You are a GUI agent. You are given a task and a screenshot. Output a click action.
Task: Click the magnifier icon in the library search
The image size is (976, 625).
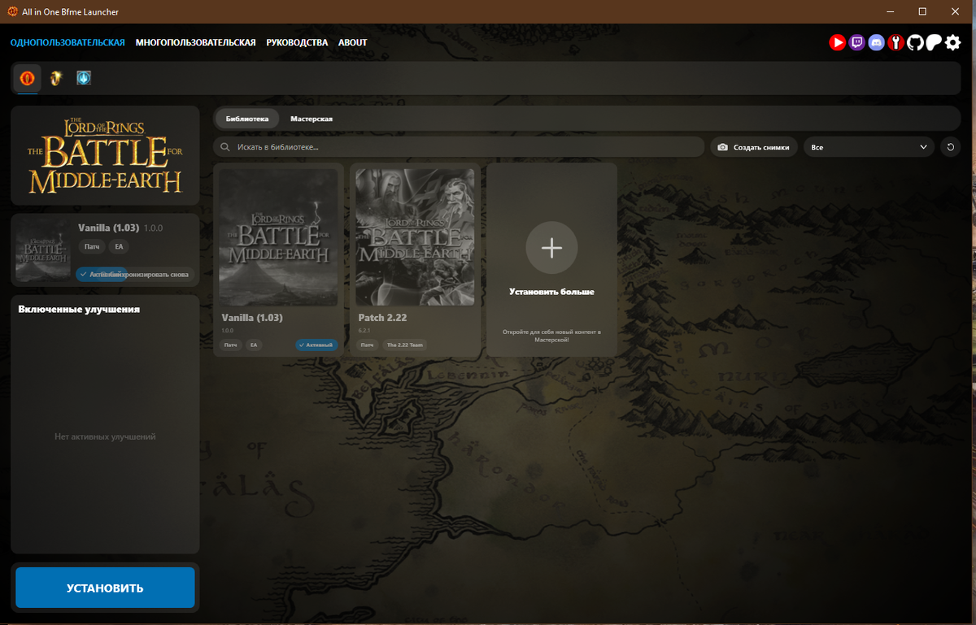[x=225, y=147]
